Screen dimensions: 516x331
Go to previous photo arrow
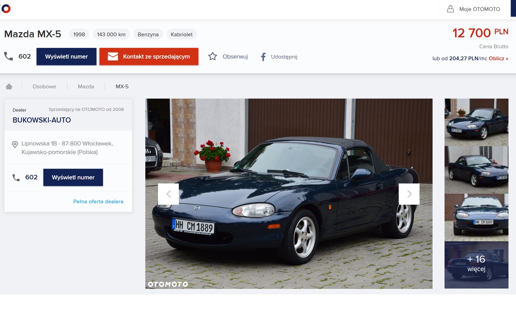(x=169, y=194)
